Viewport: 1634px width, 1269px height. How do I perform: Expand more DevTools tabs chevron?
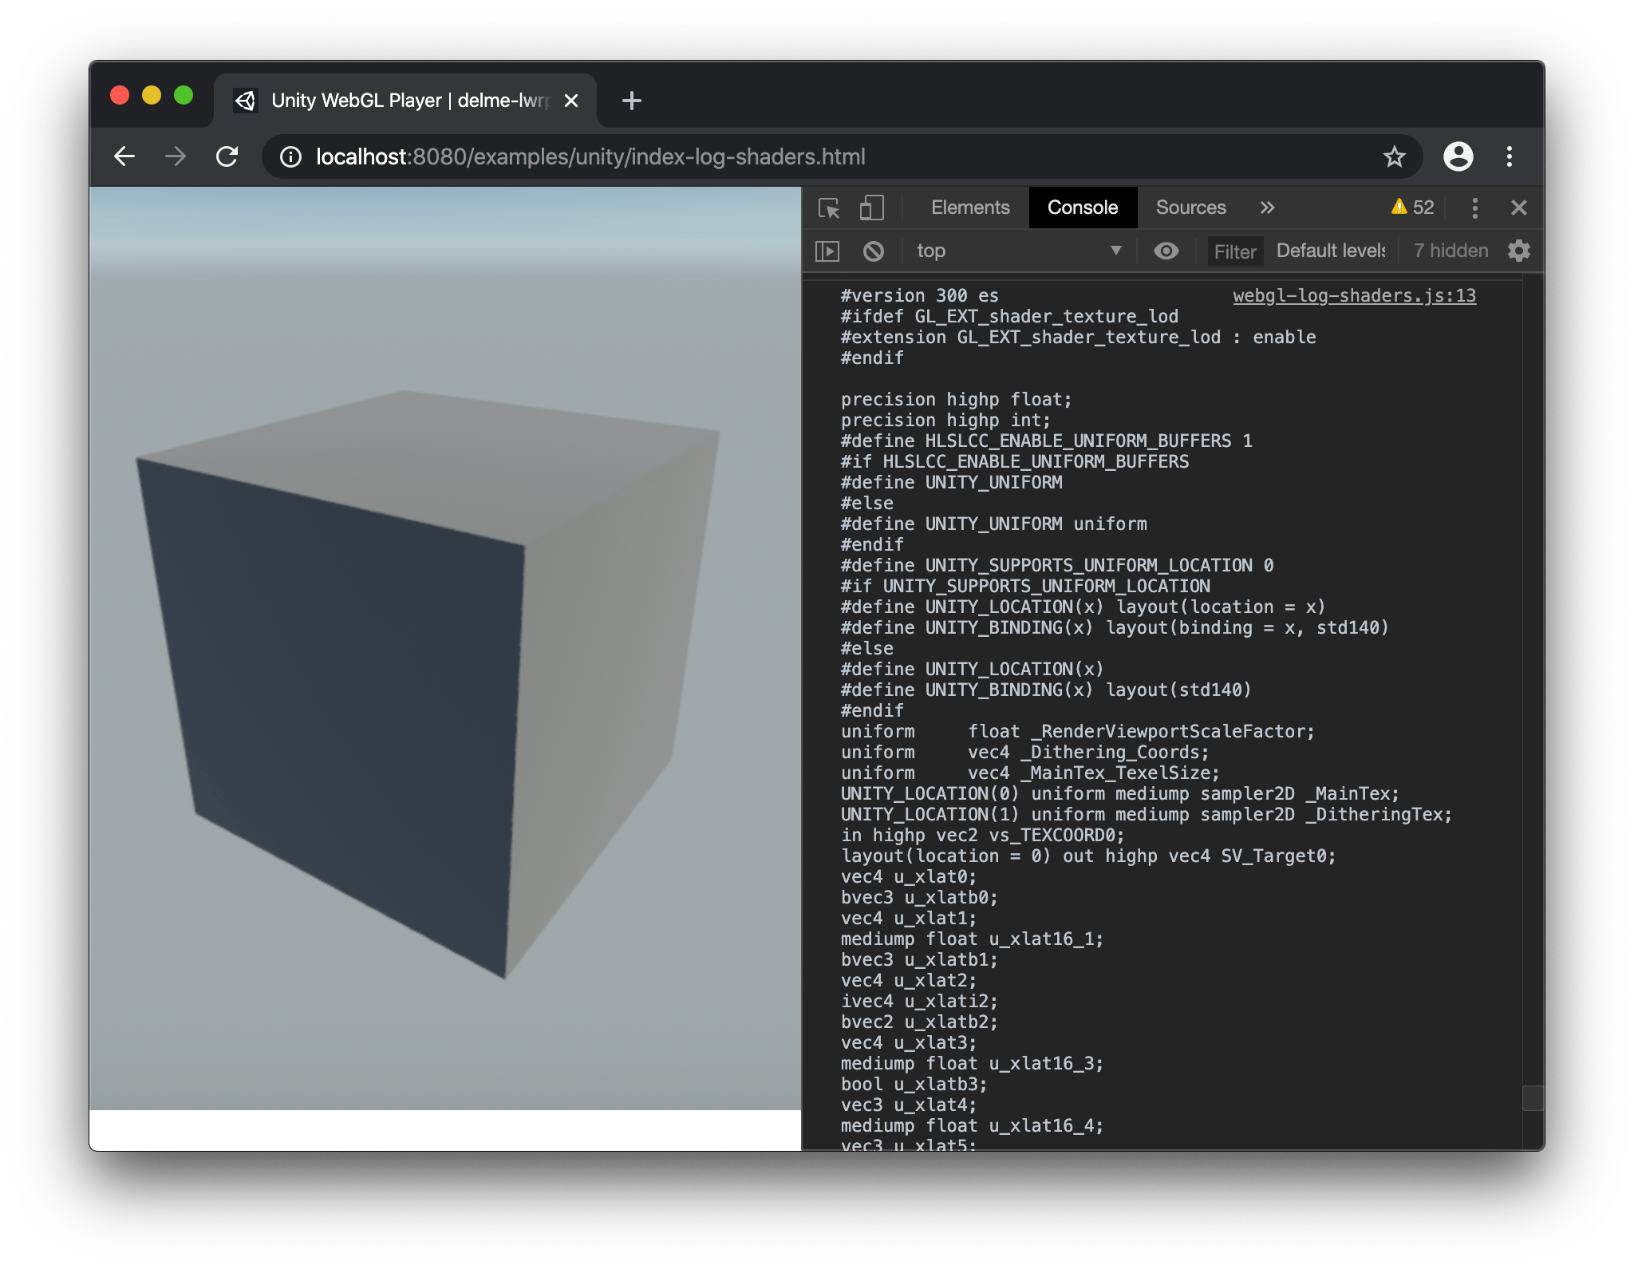tap(1267, 208)
